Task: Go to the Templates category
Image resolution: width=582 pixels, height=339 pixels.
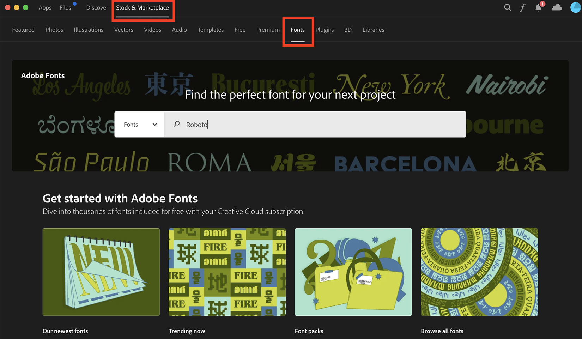Action: click(211, 30)
